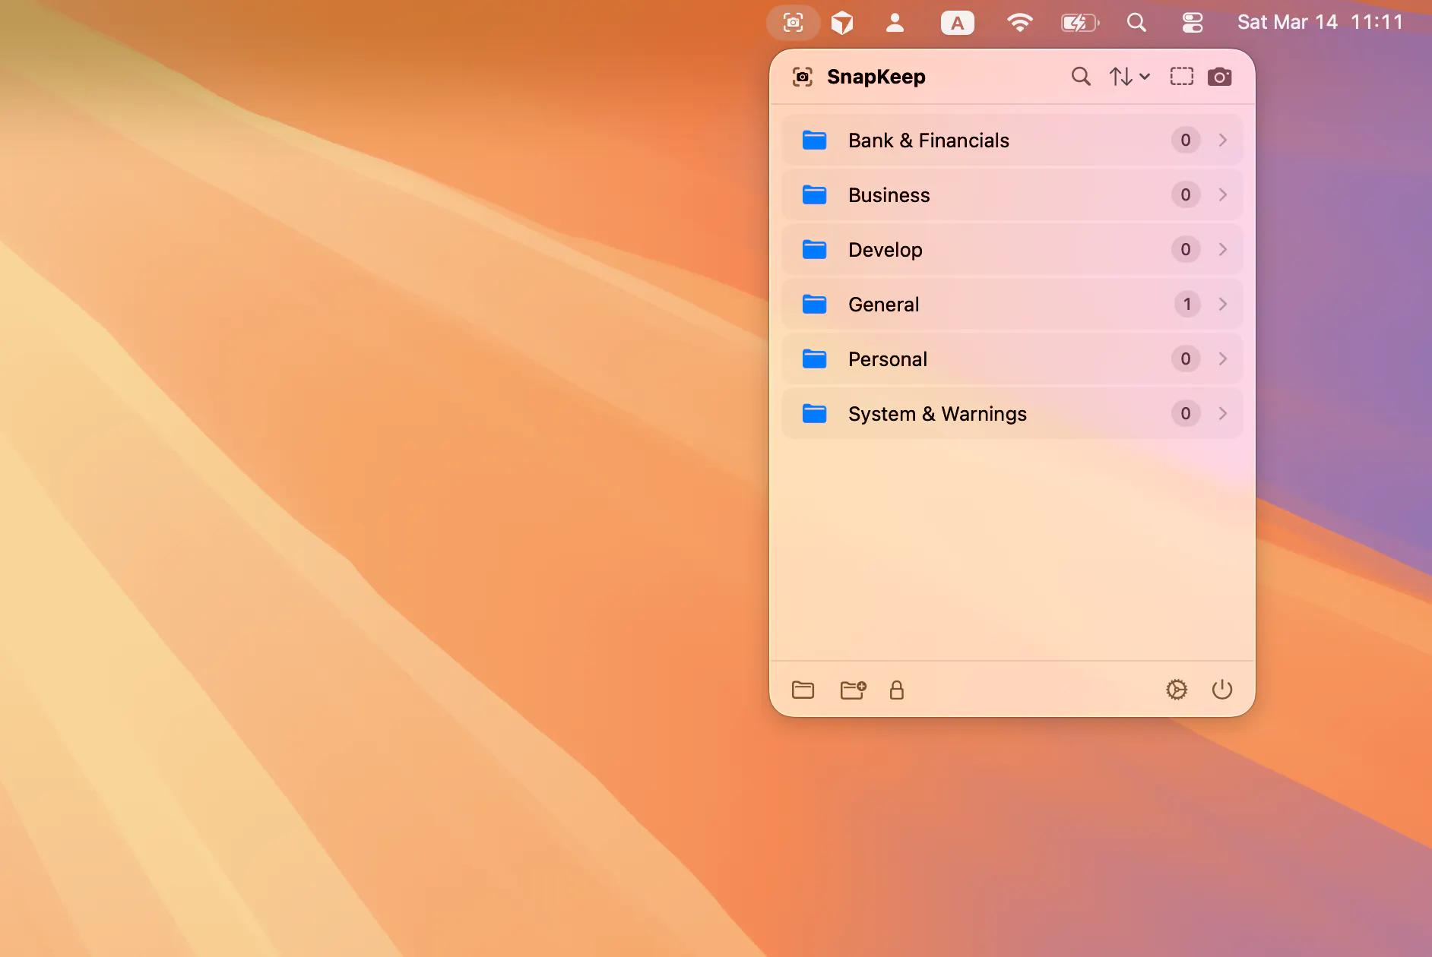Open SnapKeep settings gear
The height and width of the screenshot is (957, 1432).
point(1177,690)
